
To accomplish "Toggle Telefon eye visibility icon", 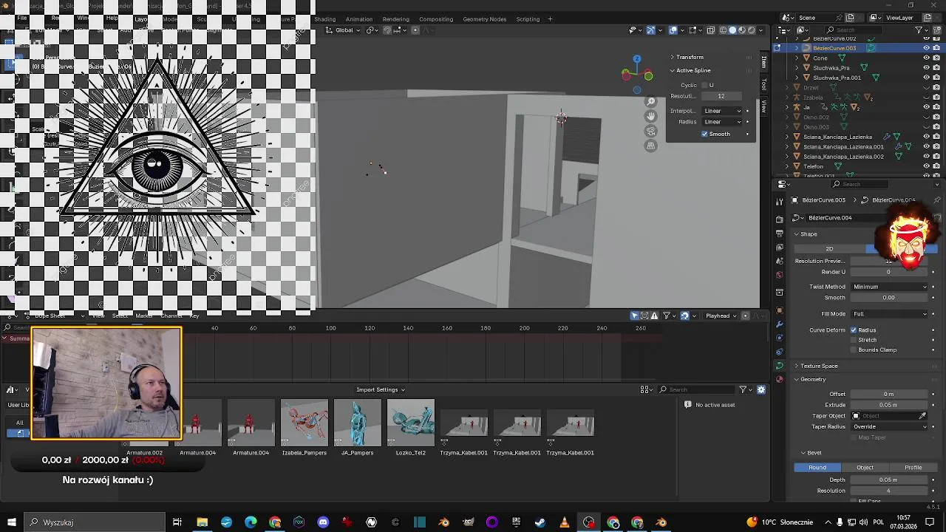I will (x=926, y=166).
